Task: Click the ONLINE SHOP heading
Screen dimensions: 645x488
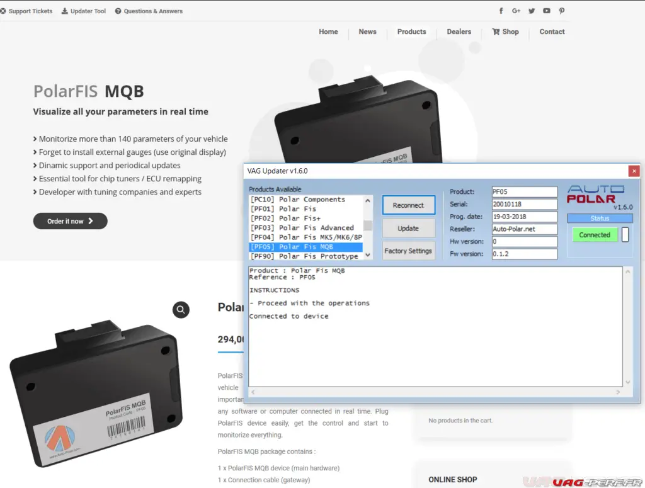Action: [453, 480]
